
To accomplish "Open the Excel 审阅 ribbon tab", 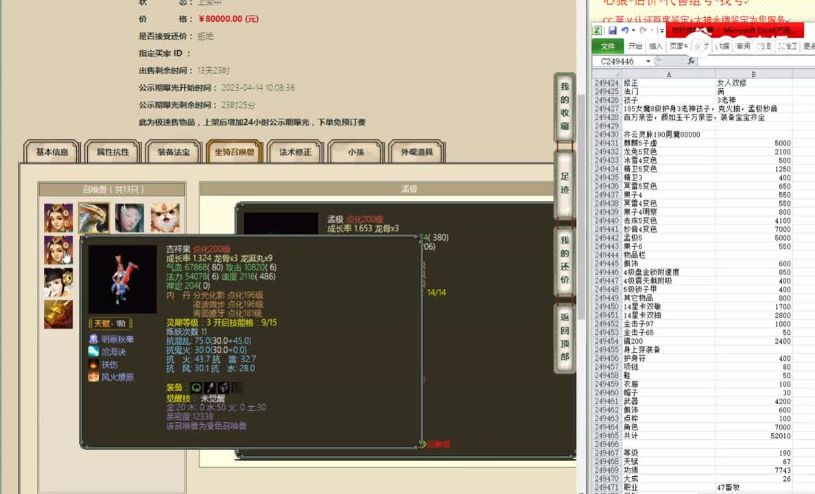I will pyautogui.click(x=743, y=46).
